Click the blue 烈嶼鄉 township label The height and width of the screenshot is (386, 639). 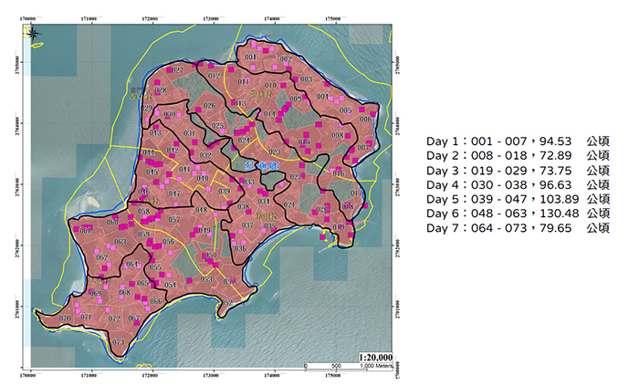click(261, 166)
